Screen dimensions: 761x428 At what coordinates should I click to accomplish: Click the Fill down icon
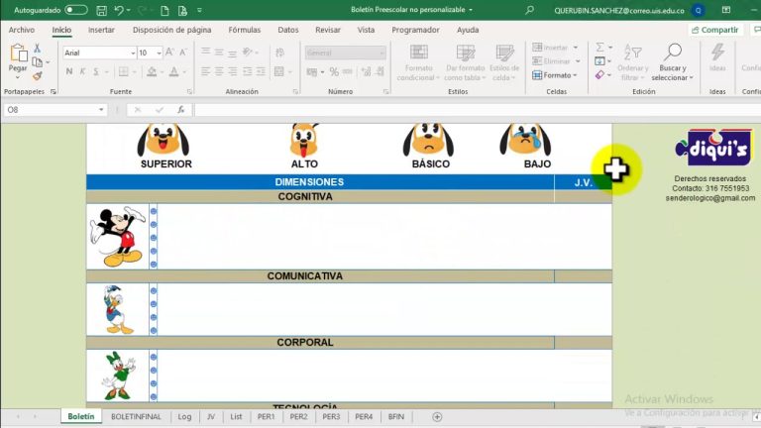point(599,61)
